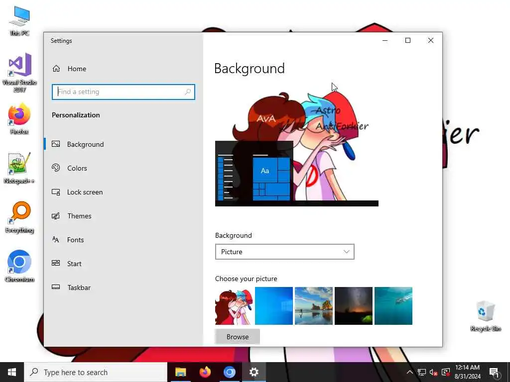Open the Windows Start menu button
Image resolution: width=510 pixels, height=382 pixels.
[12, 372]
